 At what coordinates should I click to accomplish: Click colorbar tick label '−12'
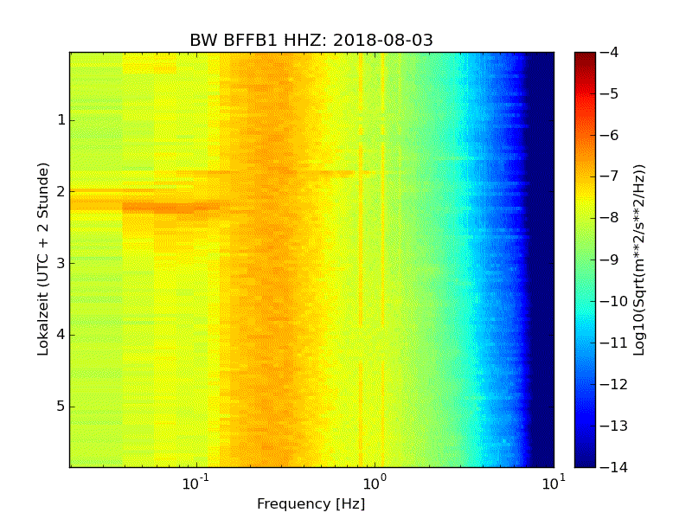[x=614, y=384]
